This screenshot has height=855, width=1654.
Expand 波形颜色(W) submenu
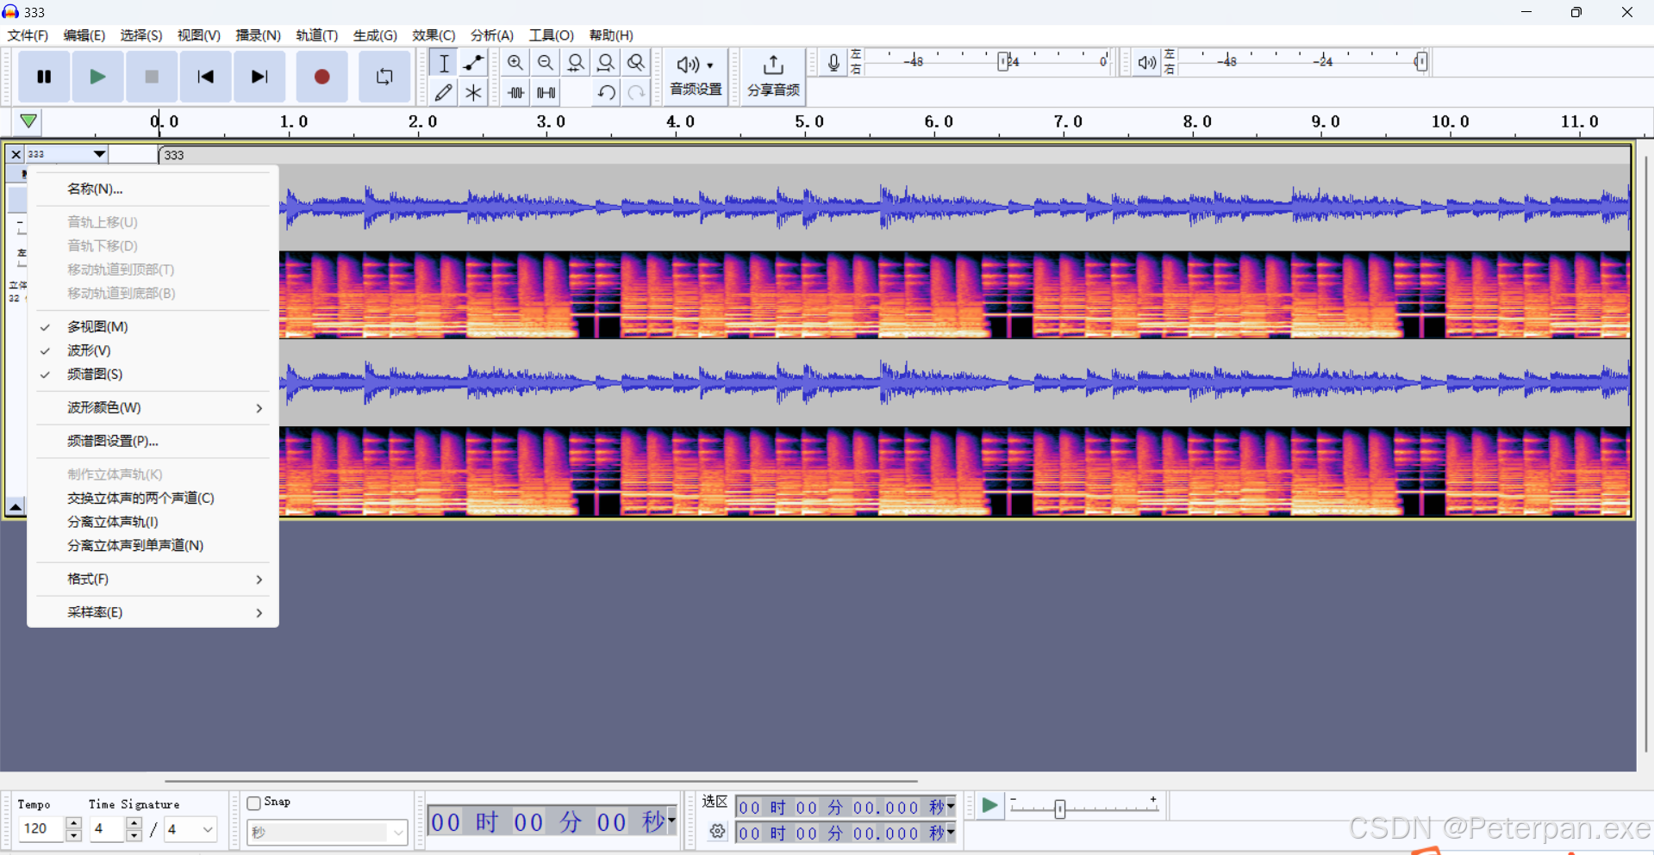pos(153,407)
